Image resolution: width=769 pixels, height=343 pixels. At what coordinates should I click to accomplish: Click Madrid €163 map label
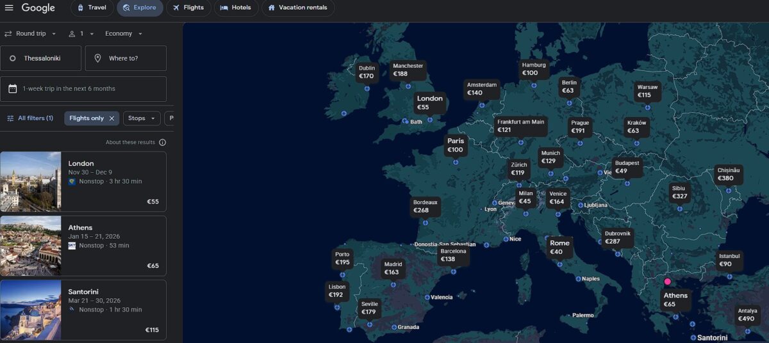click(393, 268)
